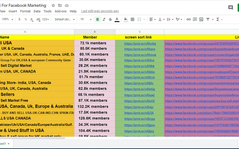The image size is (239, 149).
Task: Open the Insert menu
Action: [13, 11]
